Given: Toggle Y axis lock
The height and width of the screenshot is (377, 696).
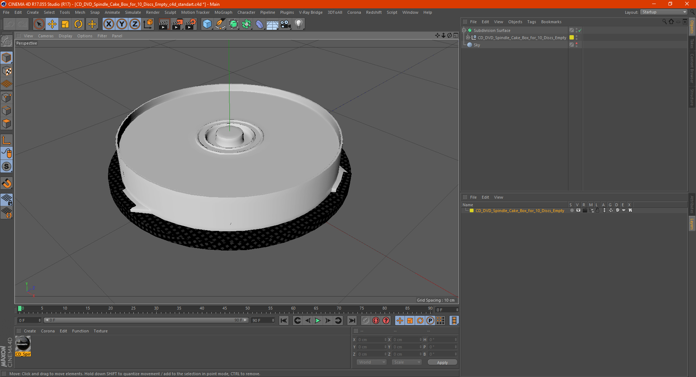Looking at the screenshot, I should (122, 24).
